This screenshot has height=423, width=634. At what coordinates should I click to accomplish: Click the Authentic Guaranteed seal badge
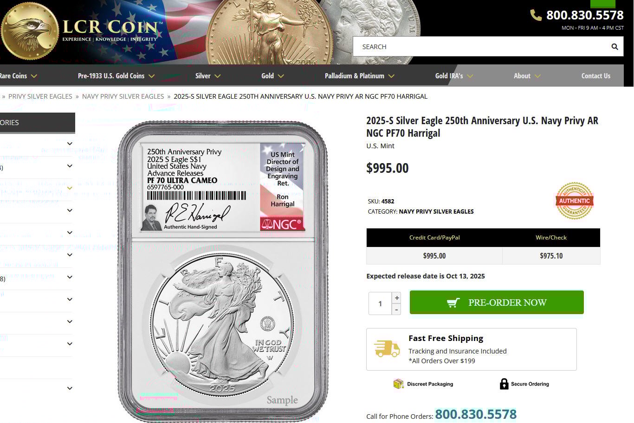[575, 201]
